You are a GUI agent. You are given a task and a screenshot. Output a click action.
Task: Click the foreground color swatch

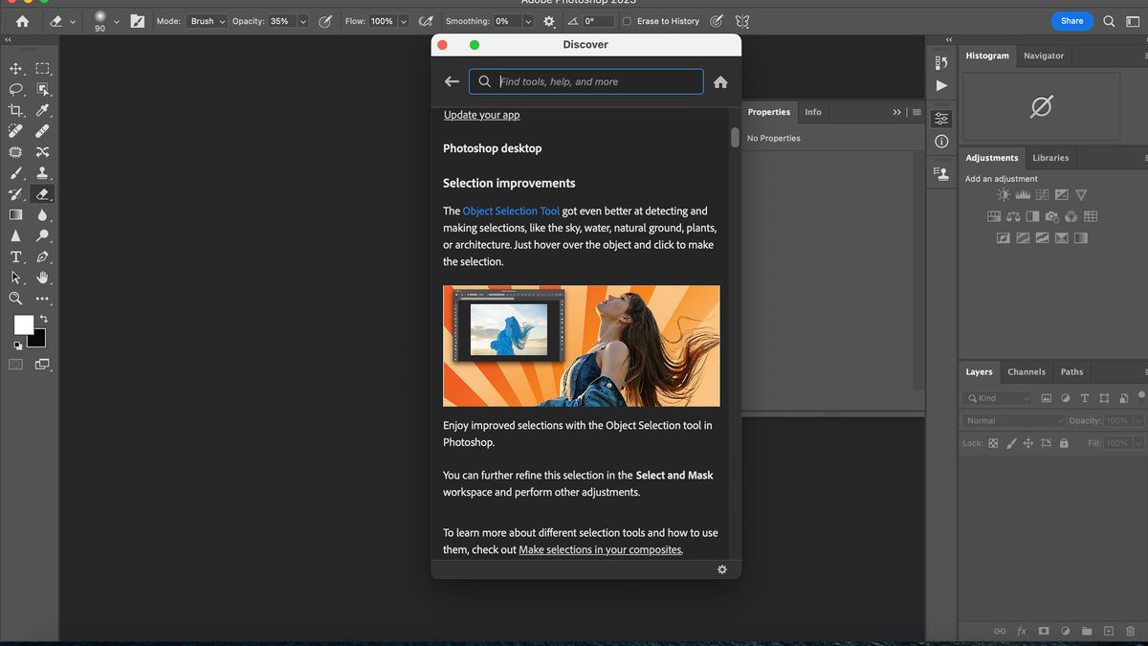23,324
